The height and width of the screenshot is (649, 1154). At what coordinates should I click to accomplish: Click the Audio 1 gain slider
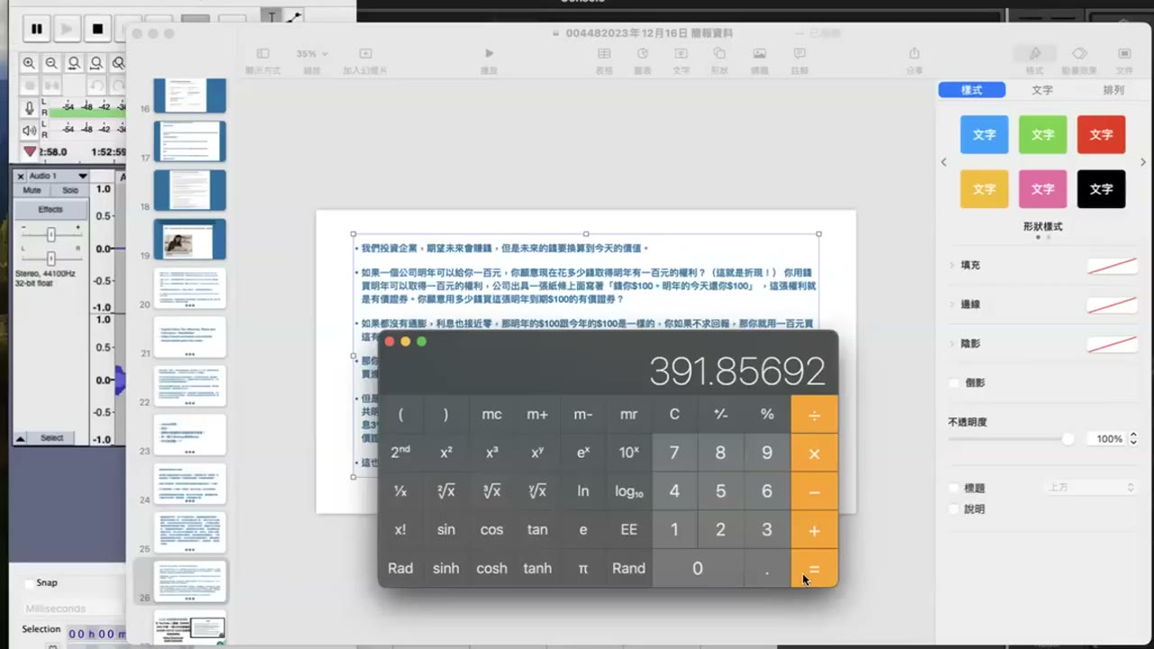50,234
